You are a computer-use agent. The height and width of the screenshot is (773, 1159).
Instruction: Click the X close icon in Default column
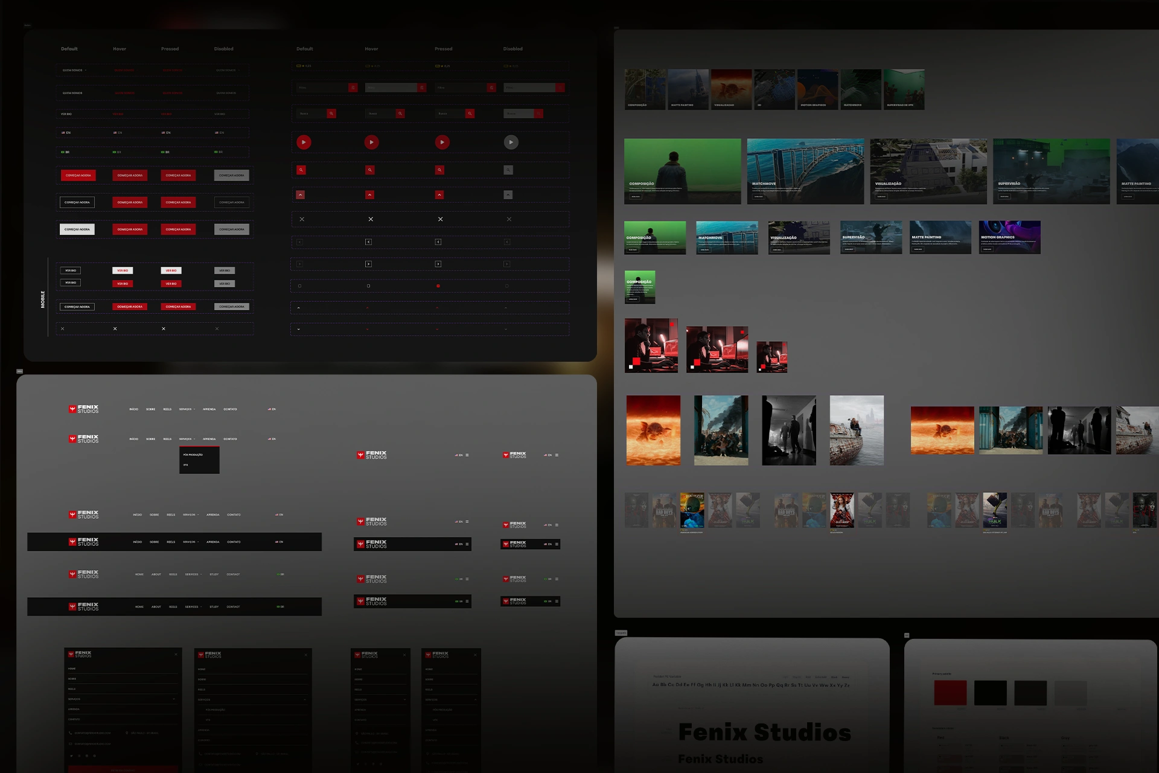pos(302,219)
